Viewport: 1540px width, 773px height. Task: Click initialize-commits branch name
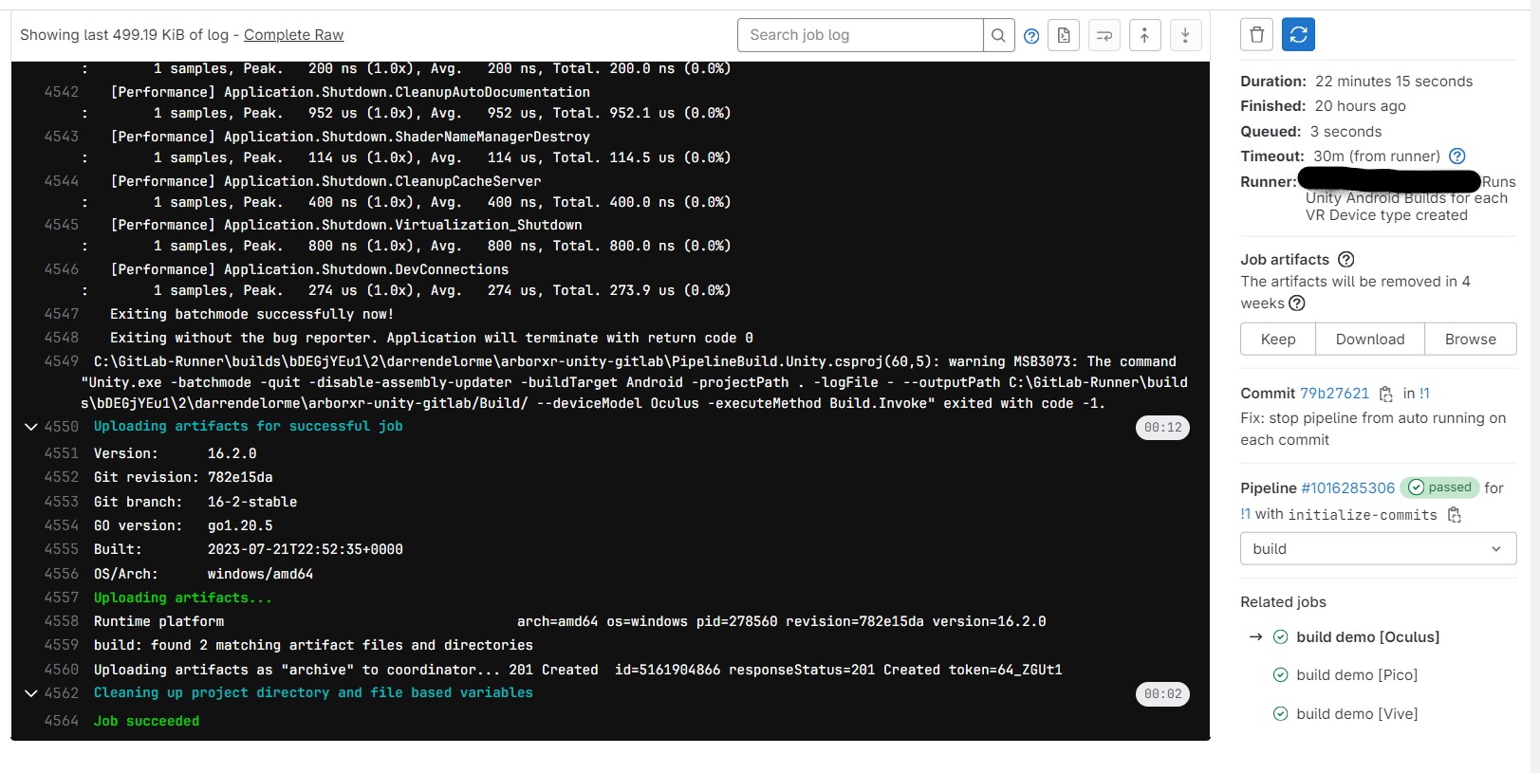pyautogui.click(x=1363, y=515)
